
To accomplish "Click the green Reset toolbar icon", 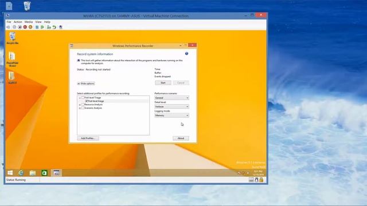I will click(x=42, y=27).
